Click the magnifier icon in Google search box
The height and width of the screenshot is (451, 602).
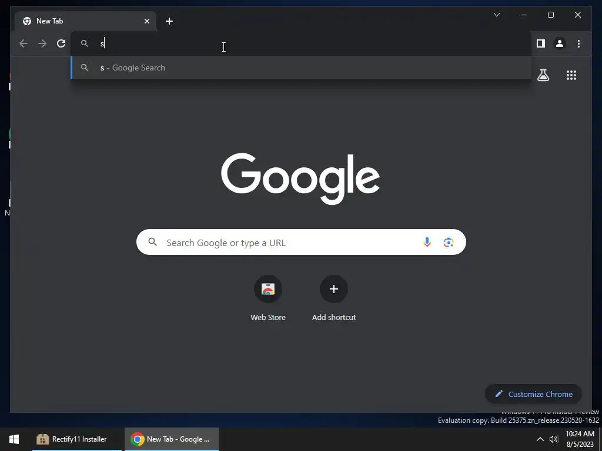153,242
